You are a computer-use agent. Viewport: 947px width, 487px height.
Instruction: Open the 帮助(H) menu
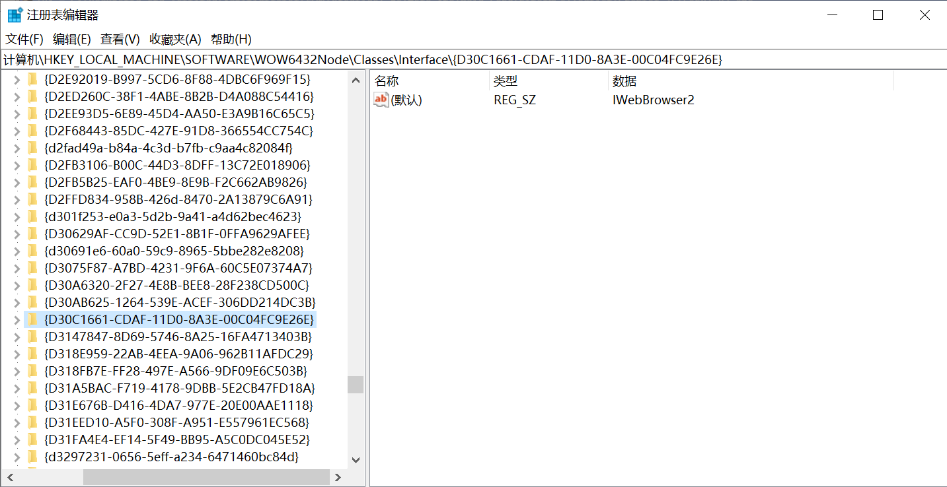pos(231,39)
